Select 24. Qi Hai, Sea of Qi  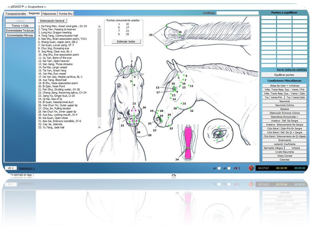[50, 99]
